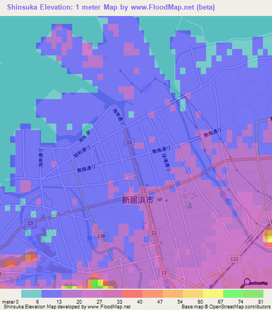Click the legend value 27

point(99,302)
